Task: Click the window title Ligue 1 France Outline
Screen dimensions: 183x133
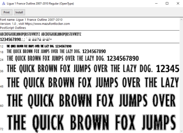Action: pyautogui.click(x=40, y=3)
